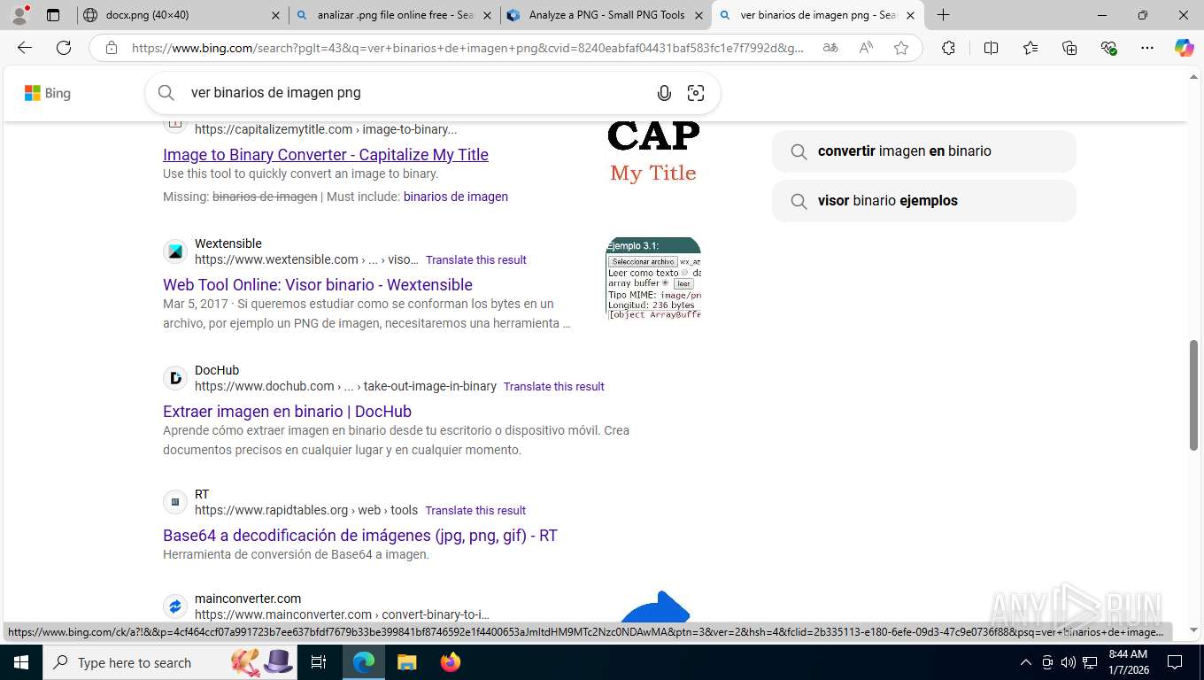The width and height of the screenshot is (1204, 680).
Task: Click the https://www.dochub.com URL text
Action: pos(345,386)
